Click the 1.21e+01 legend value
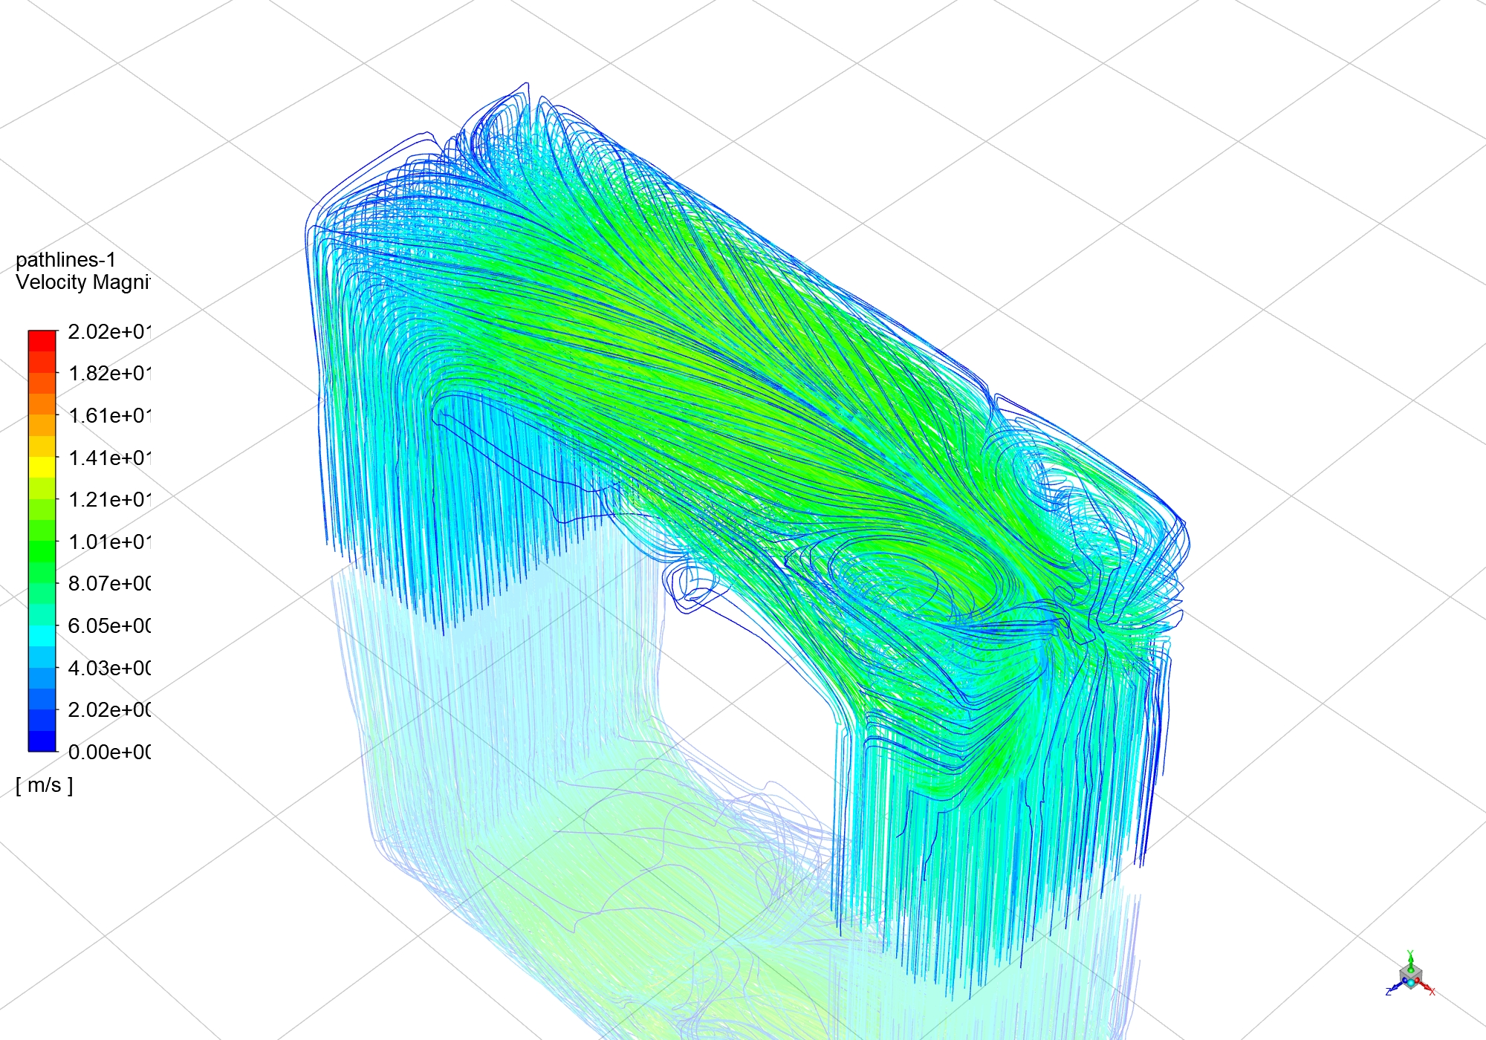 click(x=108, y=499)
